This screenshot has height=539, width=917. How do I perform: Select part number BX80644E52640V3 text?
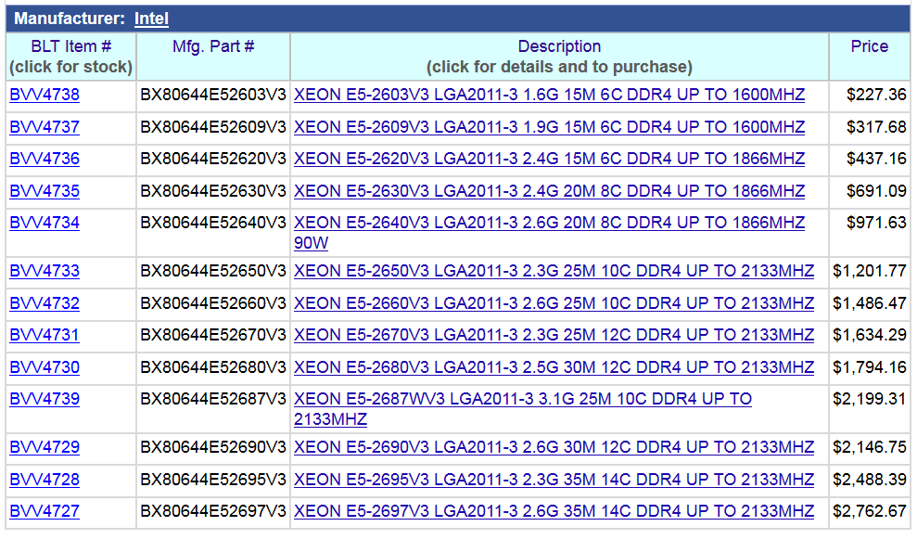point(213,223)
